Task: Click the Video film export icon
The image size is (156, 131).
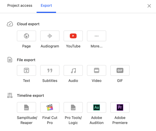Action: click(x=96, y=70)
